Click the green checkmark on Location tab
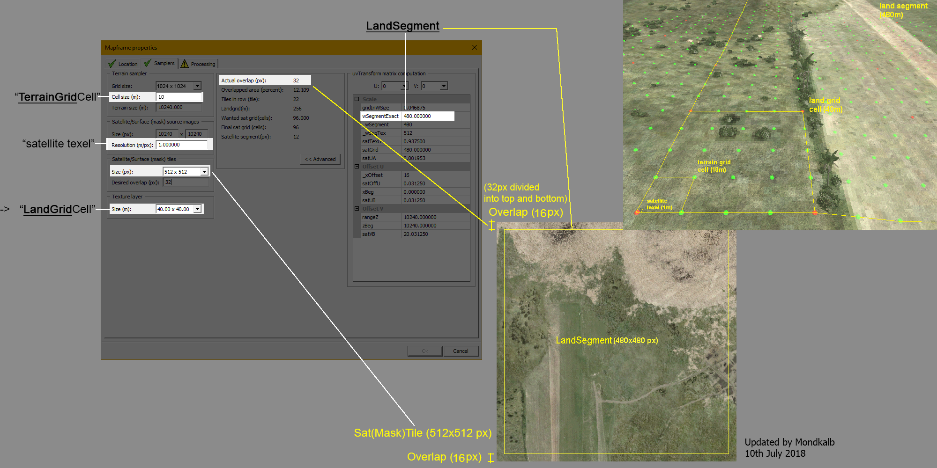Viewport: 937px width, 468px height. click(x=112, y=64)
